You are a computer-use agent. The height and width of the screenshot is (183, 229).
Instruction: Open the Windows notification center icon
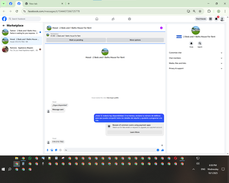pos(223,169)
